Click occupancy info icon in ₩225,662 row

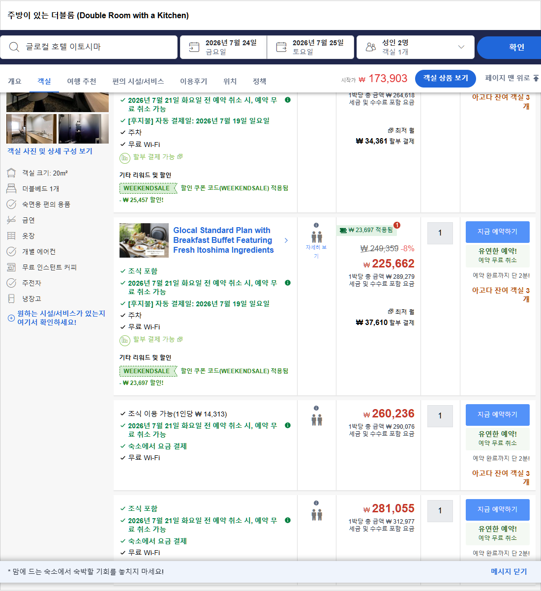[316, 225]
